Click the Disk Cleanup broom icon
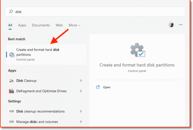The image size is (193, 130). click(x=12, y=81)
